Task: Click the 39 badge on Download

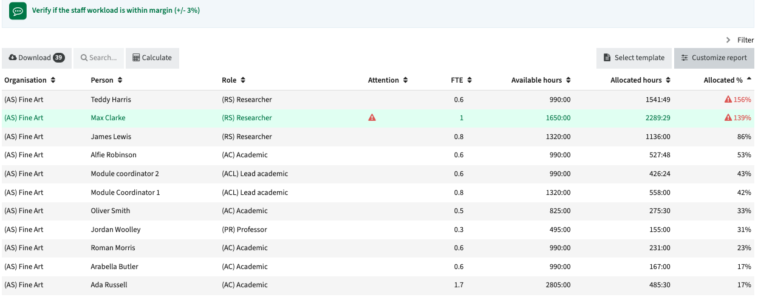Action: [59, 58]
